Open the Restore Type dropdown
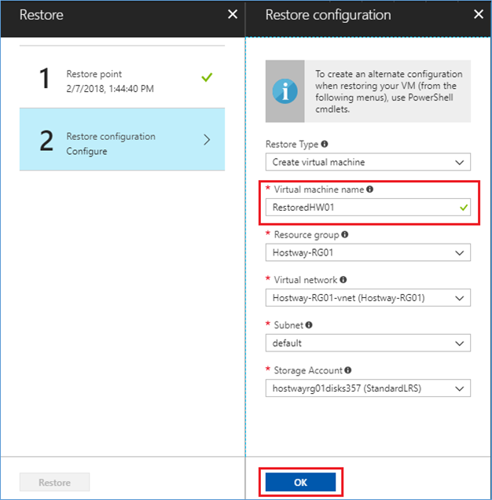This screenshot has height=500, width=492. click(x=368, y=162)
